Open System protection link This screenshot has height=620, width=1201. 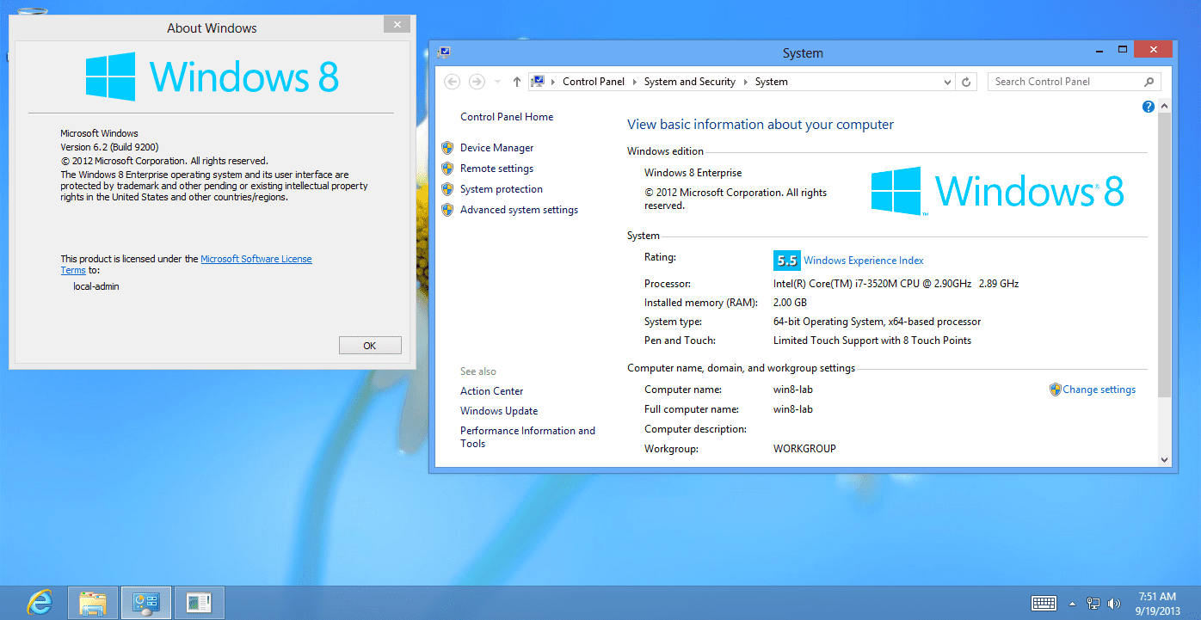[x=502, y=189]
